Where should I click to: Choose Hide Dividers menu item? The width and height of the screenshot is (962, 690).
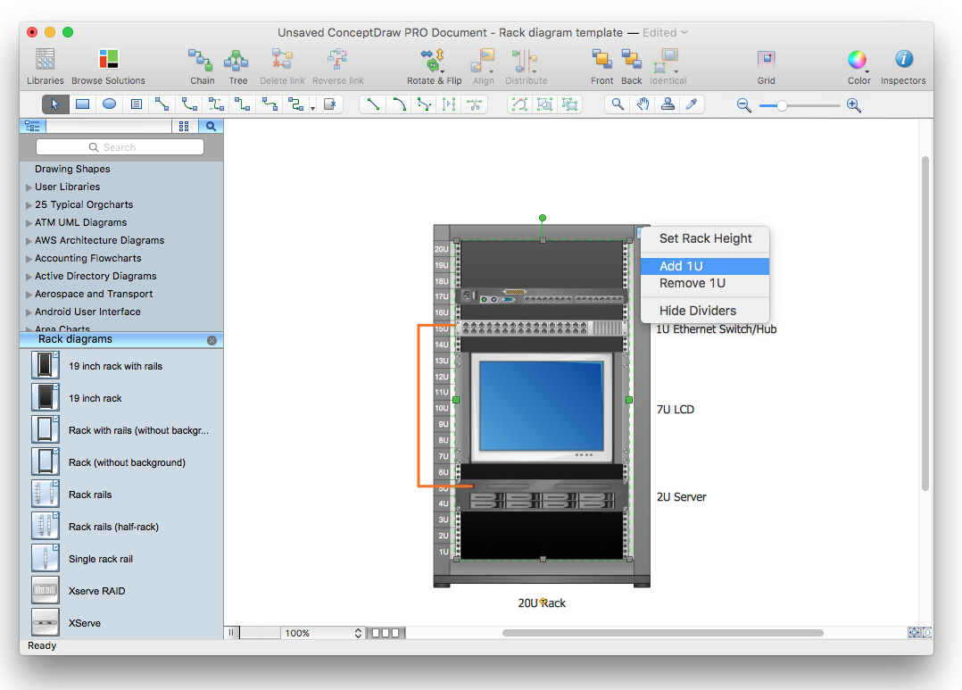(705, 311)
